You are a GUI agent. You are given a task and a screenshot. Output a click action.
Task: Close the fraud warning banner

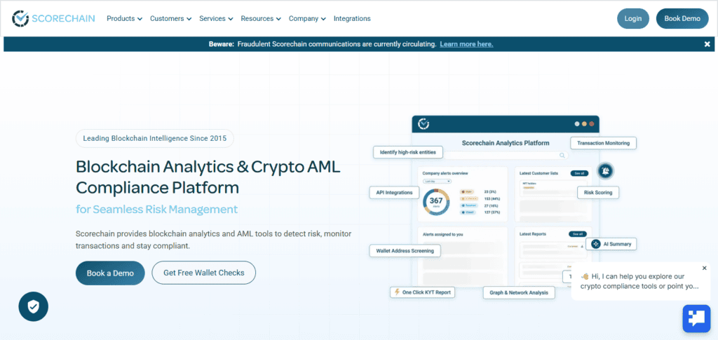coord(707,44)
